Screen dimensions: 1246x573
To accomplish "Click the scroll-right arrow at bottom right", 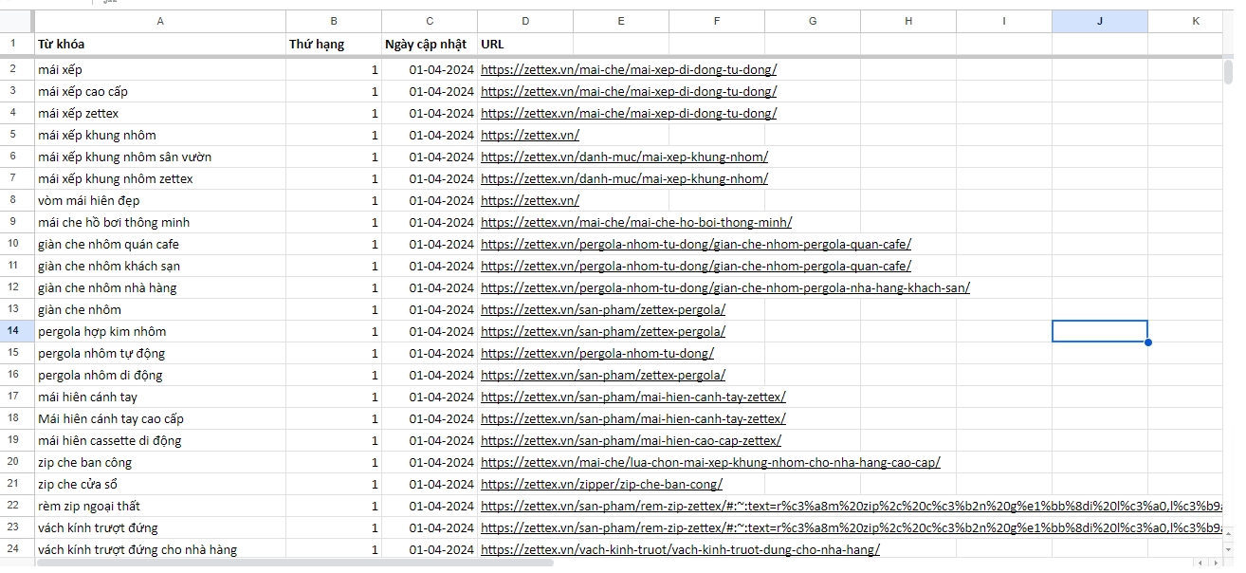I will point(1215,564).
